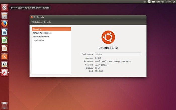The width and height of the screenshot is (176, 110).
Task: Select Removable Media in sidebar
Action: (x=41, y=37)
